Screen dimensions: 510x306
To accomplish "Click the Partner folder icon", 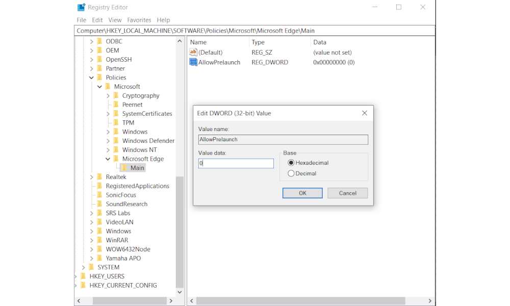I will 99,68.
